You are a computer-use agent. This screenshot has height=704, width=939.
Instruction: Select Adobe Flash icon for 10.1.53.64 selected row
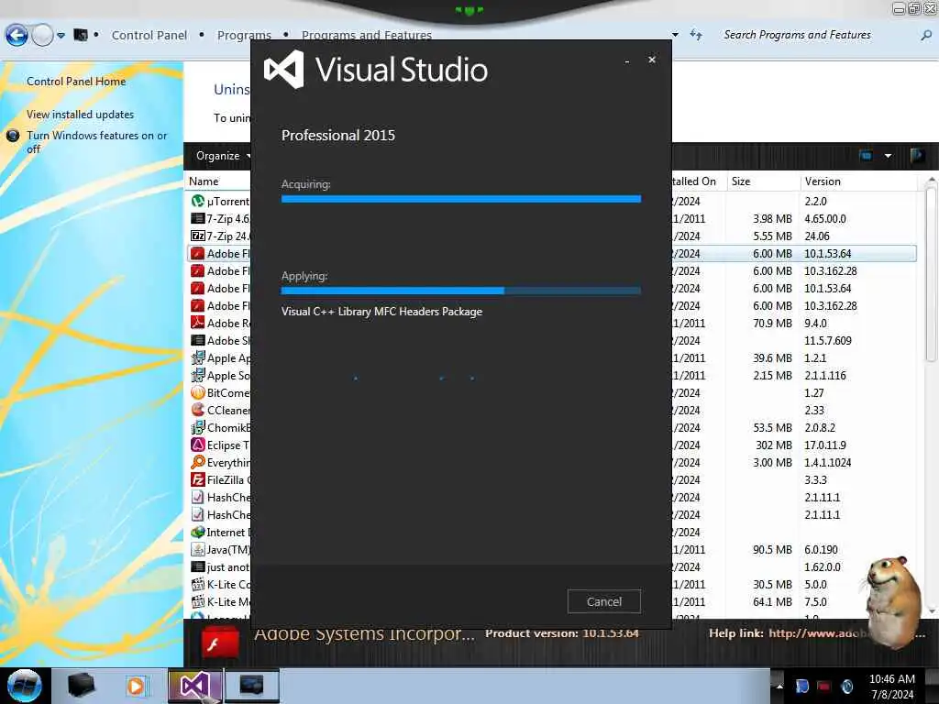tap(198, 253)
